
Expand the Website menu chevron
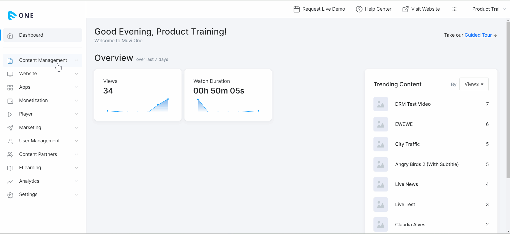coord(76,74)
